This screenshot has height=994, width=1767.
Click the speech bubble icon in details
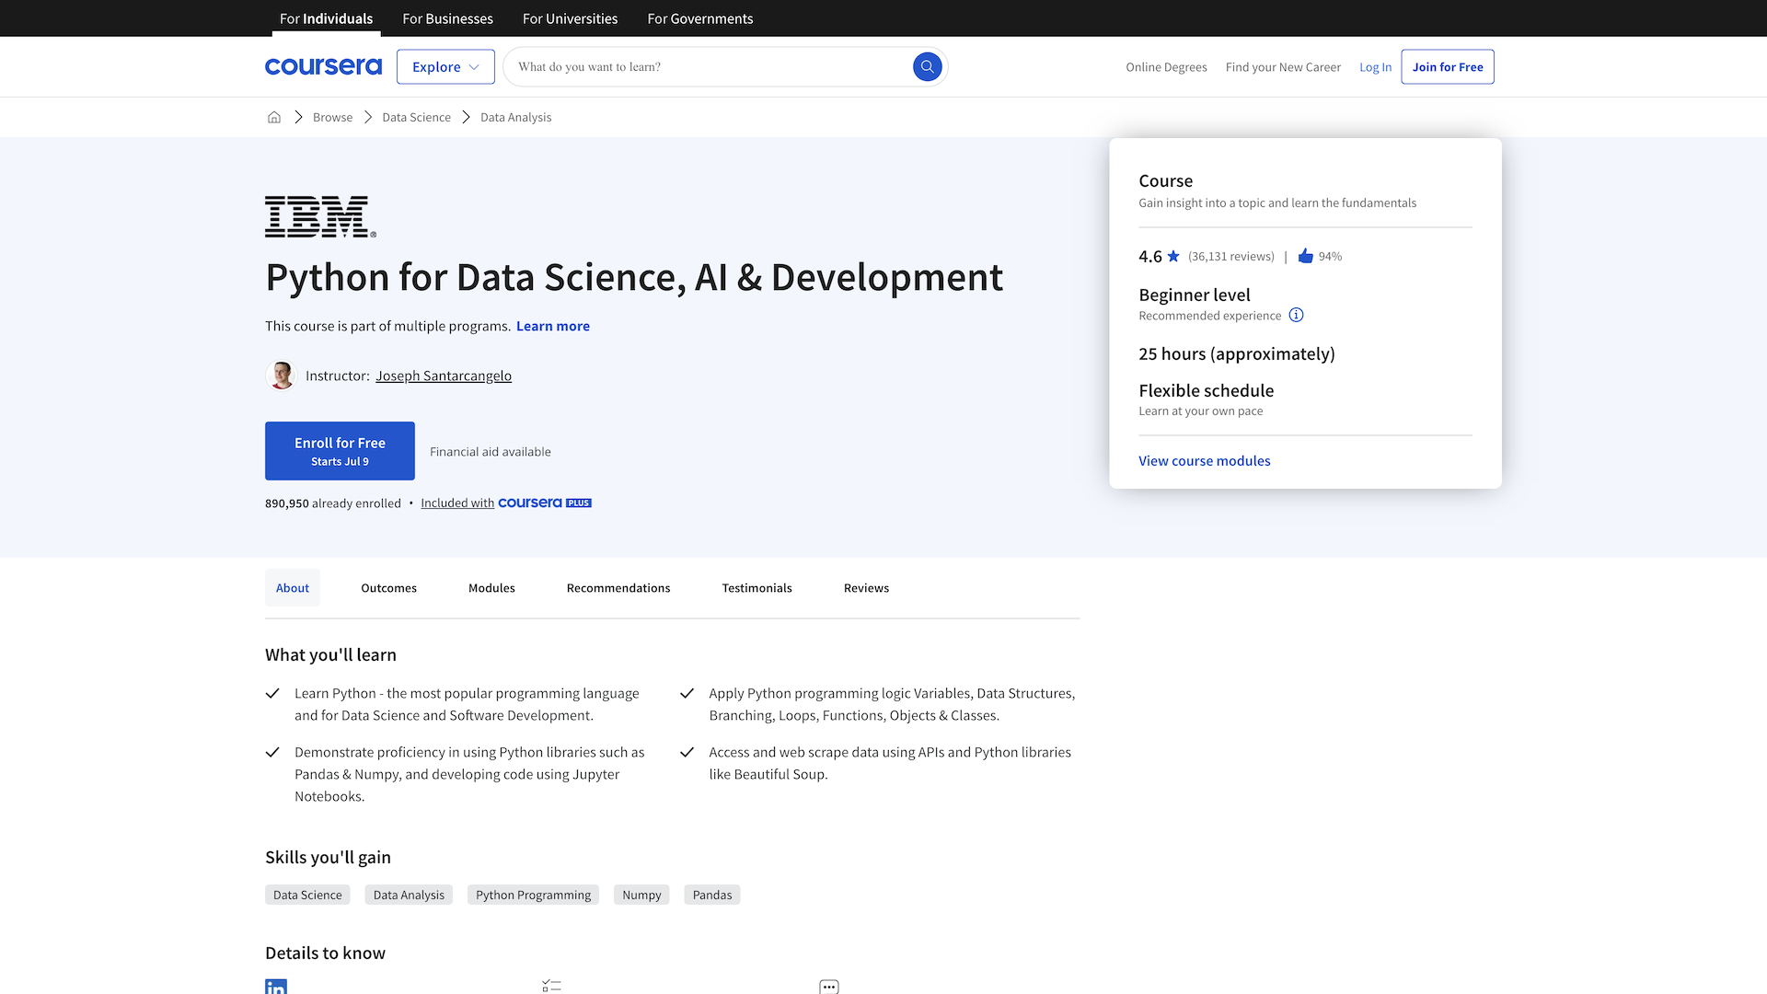829,987
